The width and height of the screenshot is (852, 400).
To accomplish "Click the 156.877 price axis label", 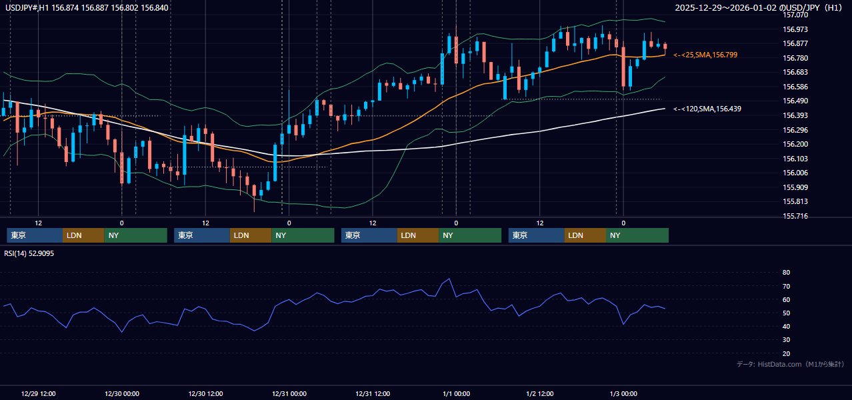I will pos(795,43).
